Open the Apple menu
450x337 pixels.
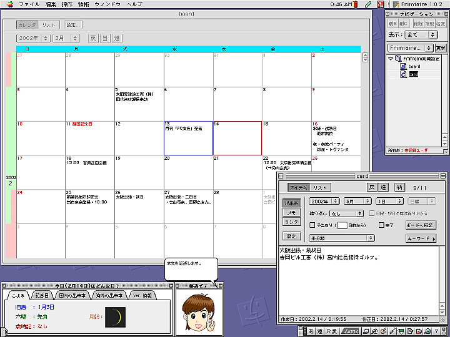(x=10, y=4)
